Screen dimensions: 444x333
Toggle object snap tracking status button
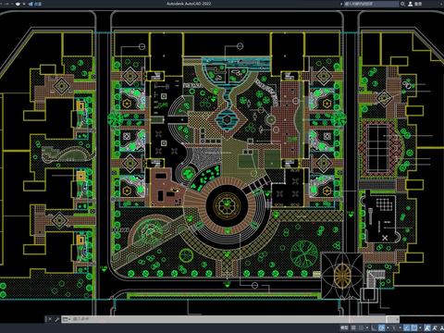407,327
